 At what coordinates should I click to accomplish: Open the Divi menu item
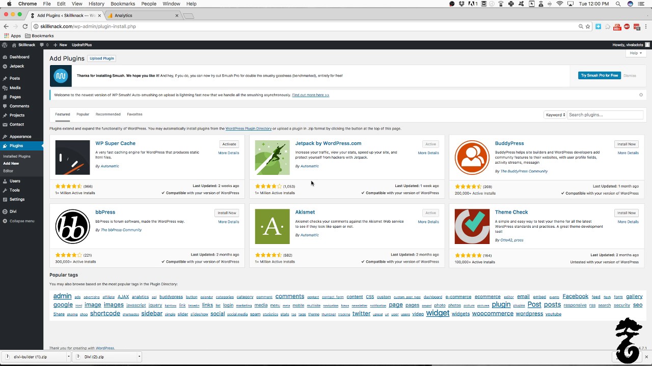[13, 211]
